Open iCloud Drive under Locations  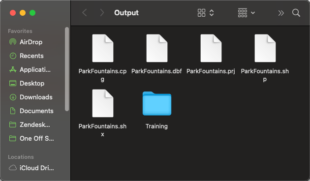[x=31, y=168]
